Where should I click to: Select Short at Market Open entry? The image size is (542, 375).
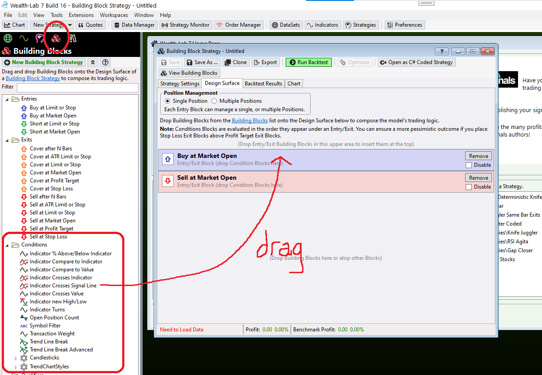tap(55, 132)
